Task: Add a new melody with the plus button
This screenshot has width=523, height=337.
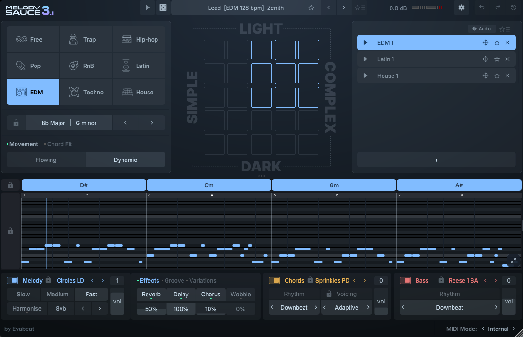Action: point(436,160)
